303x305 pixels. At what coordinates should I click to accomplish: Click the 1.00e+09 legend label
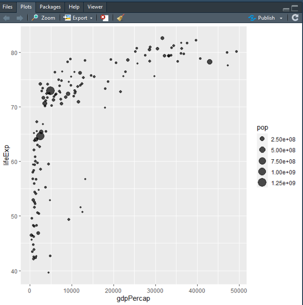[x=283, y=172]
